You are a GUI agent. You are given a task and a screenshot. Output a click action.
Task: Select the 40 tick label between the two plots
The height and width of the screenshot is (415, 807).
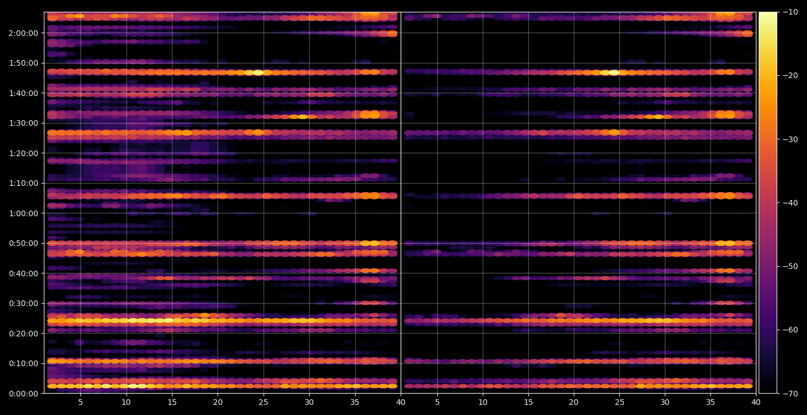coord(401,403)
